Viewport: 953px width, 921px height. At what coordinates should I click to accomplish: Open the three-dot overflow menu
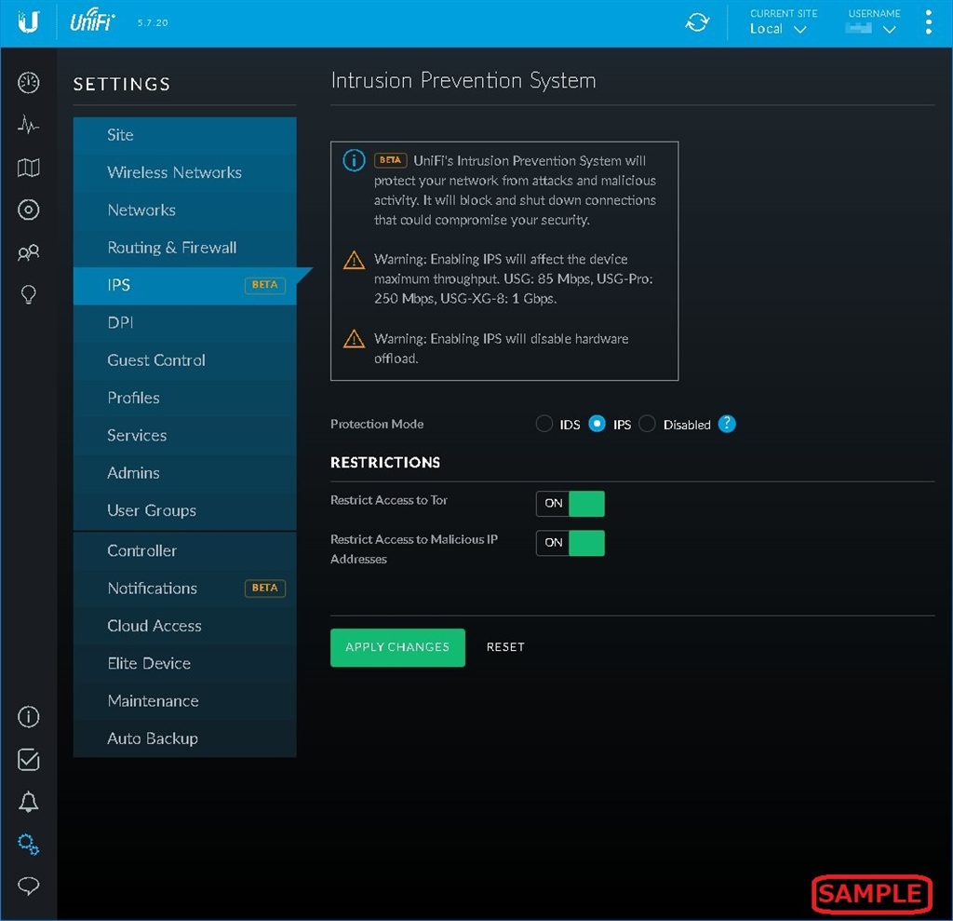928,22
